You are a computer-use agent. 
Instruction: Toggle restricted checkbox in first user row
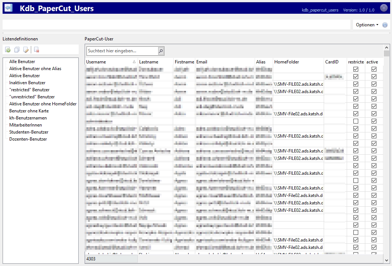pyautogui.click(x=356, y=69)
